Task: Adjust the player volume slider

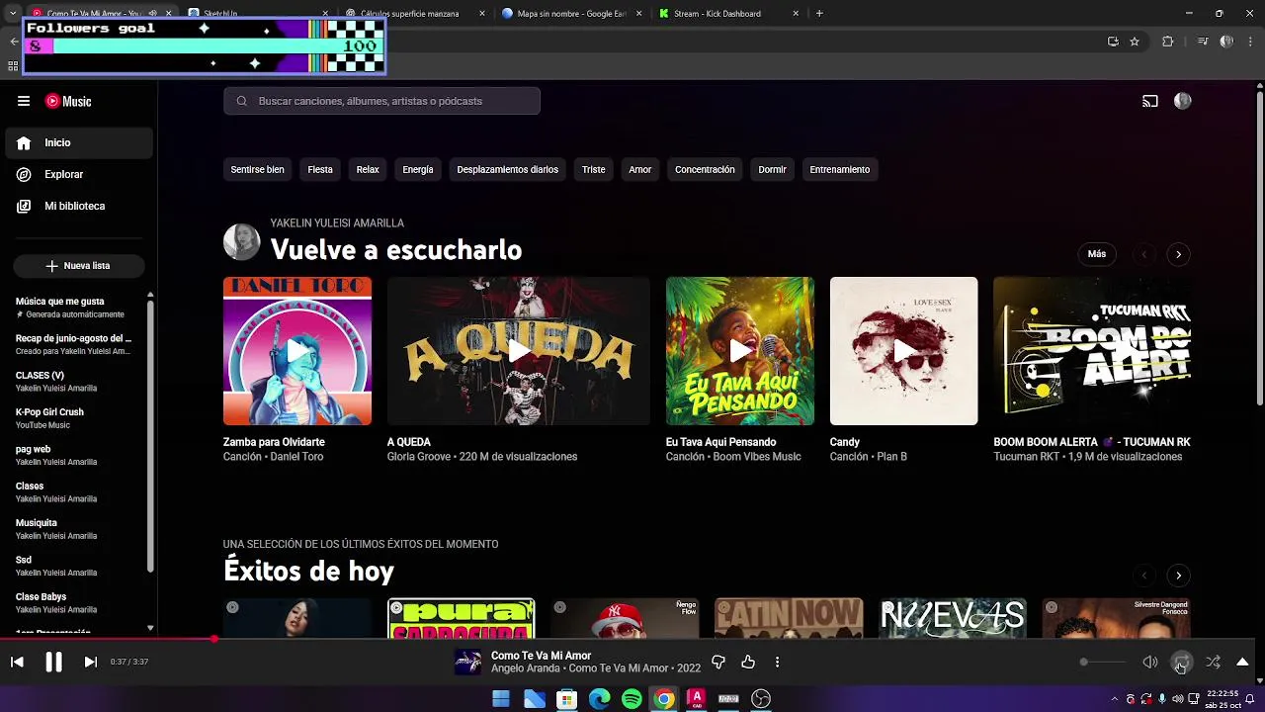Action: point(1104,662)
